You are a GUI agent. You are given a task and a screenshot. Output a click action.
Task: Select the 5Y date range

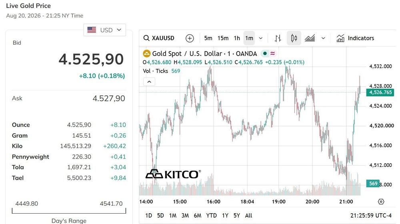(237, 216)
